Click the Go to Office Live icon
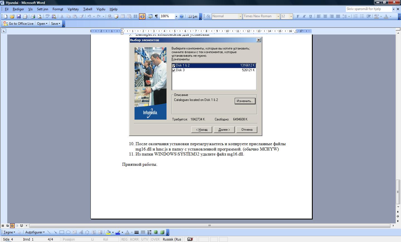 [x=6, y=24]
